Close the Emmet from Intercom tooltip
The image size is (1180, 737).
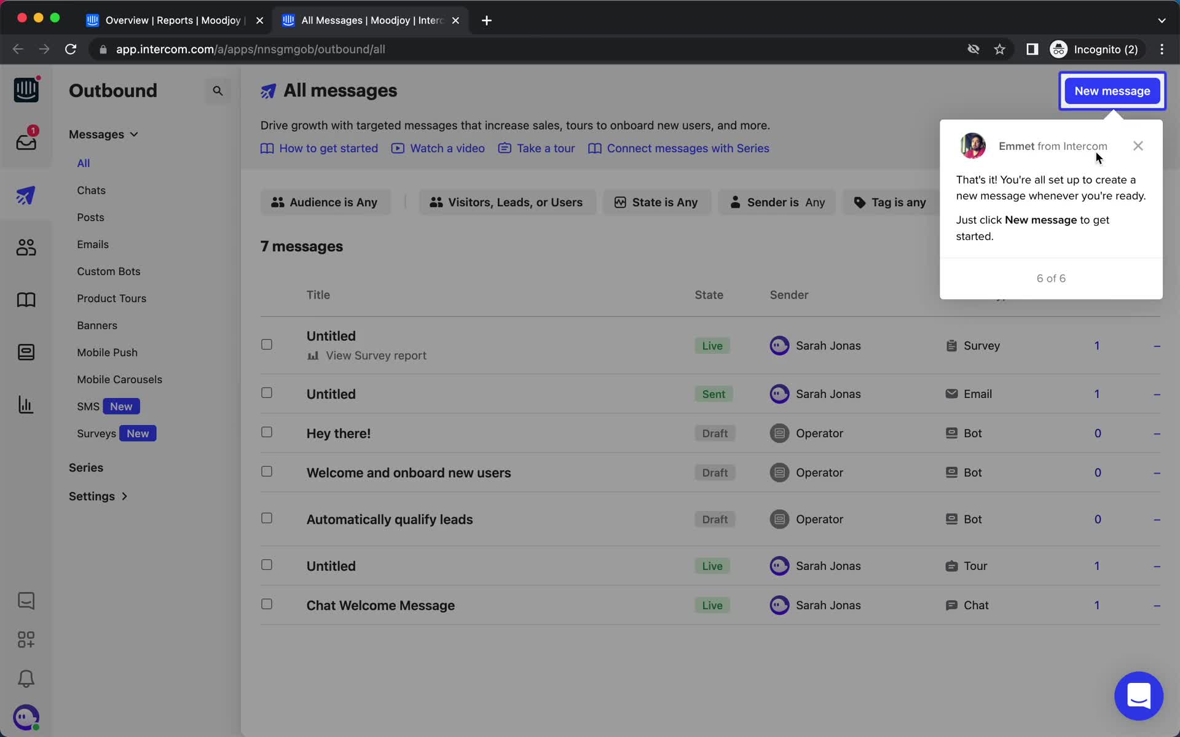pyautogui.click(x=1138, y=145)
